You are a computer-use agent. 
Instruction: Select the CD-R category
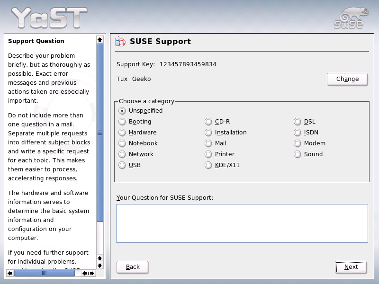[208, 122]
